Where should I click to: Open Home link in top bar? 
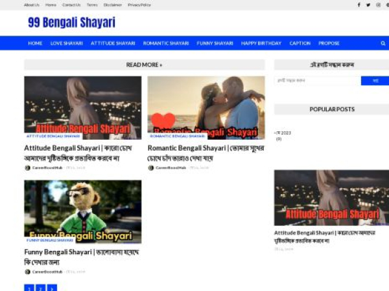point(51,5)
